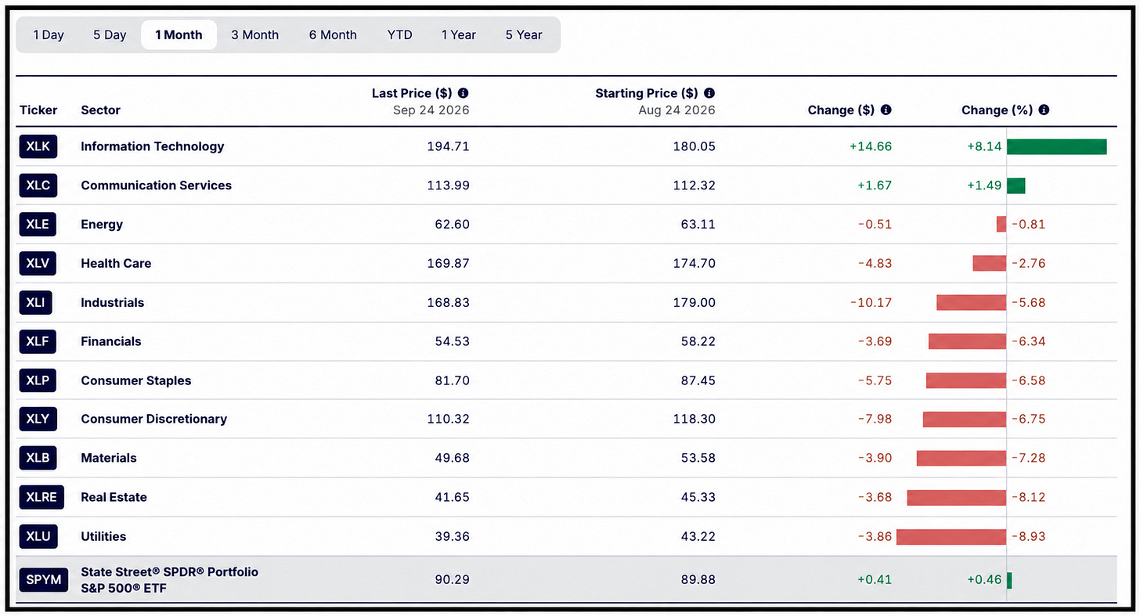Click the red Utilities percent change bar

[951, 536]
